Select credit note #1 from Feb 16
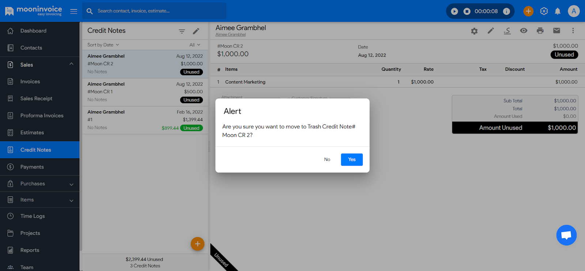The width and height of the screenshot is (585, 271). tap(145, 120)
